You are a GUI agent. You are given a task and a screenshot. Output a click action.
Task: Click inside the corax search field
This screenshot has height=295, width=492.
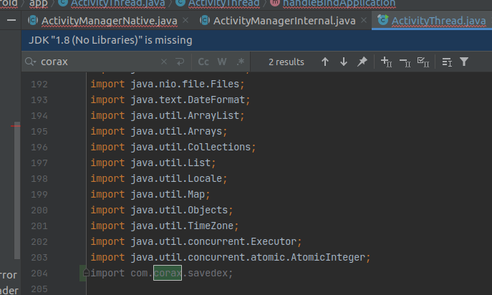click(93, 62)
